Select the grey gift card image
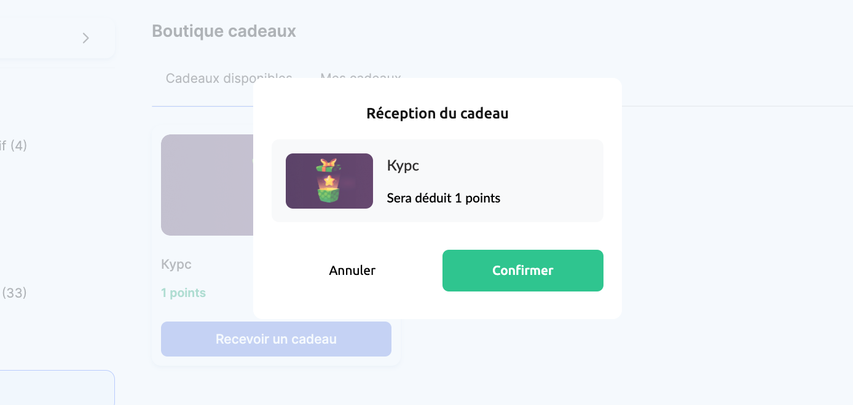 coord(207,185)
